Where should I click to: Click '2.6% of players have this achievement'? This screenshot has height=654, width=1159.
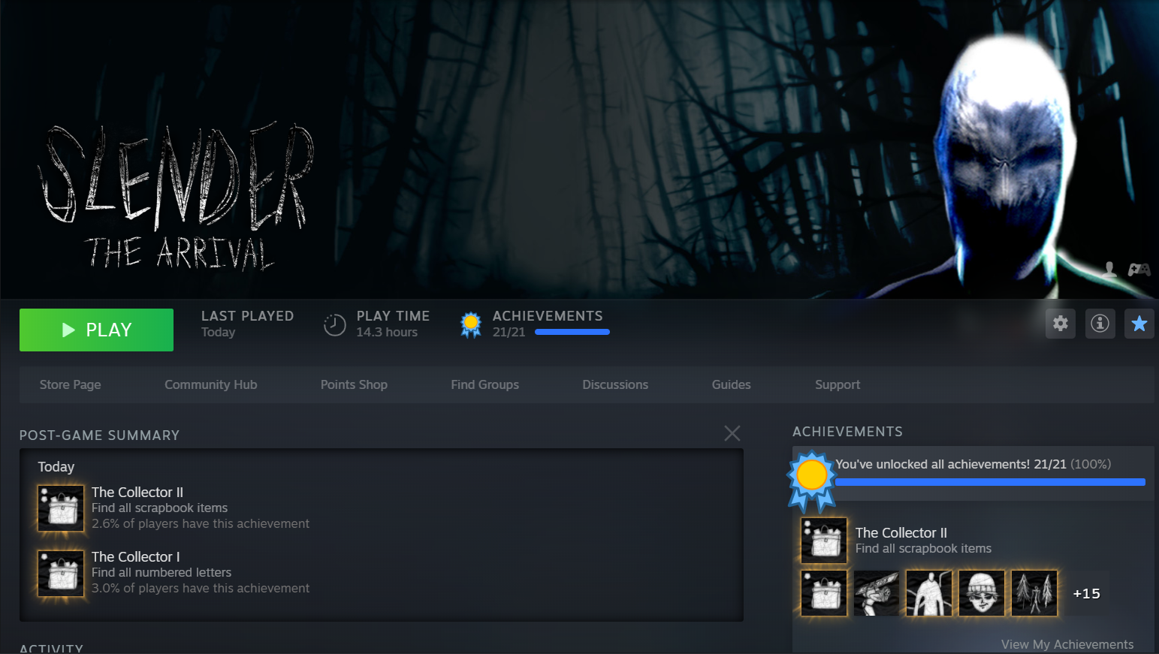(201, 523)
